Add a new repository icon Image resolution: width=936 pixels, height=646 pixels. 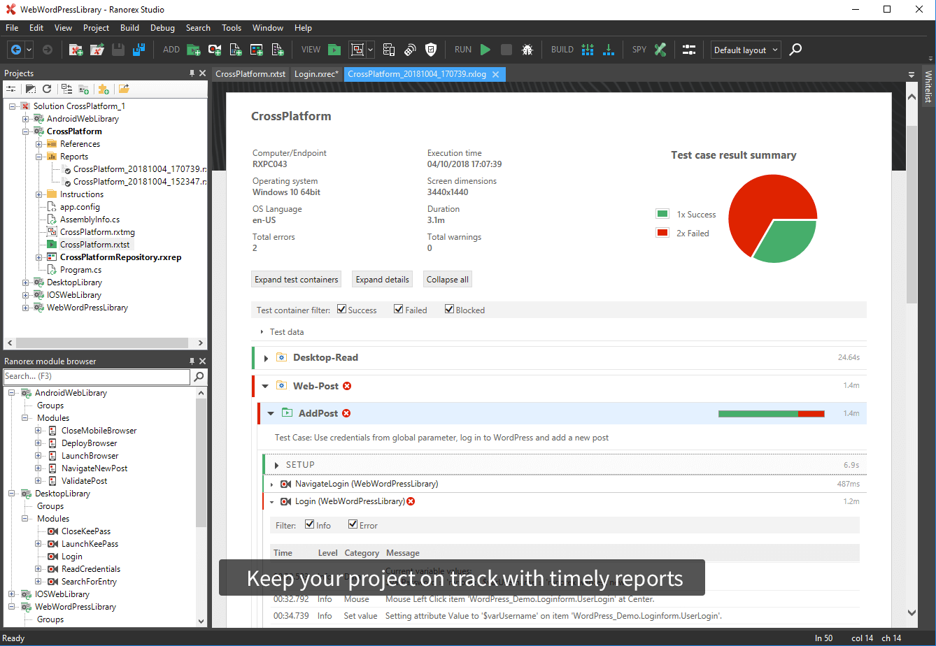coord(257,50)
